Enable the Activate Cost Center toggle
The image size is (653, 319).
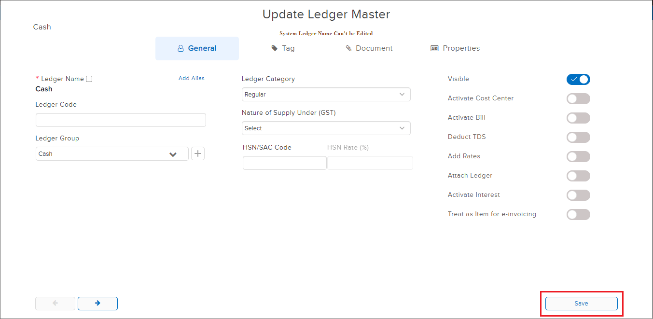point(578,98)
